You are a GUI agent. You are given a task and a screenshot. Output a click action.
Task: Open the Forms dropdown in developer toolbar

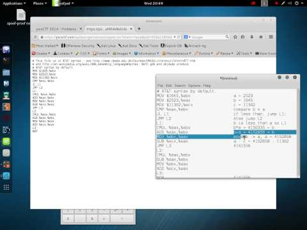pyautogui.click(x=101, y=54)
